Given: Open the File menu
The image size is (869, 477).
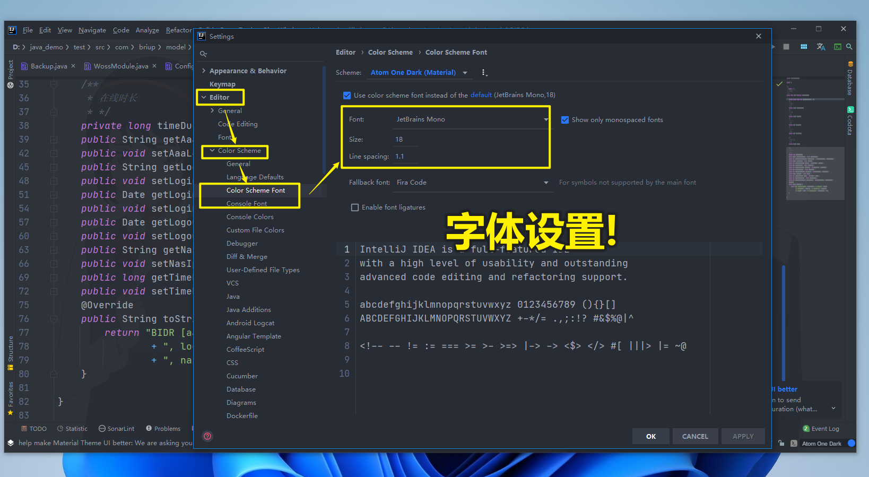Looking at the screenshot, I should tap(28, 30).
